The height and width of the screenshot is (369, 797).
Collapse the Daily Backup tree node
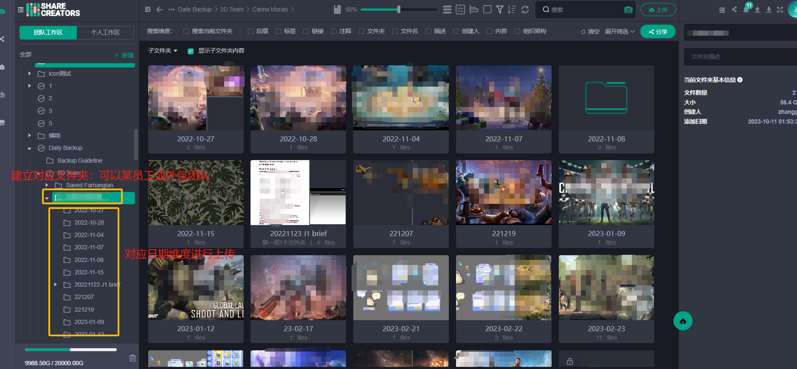click(29, 148)
